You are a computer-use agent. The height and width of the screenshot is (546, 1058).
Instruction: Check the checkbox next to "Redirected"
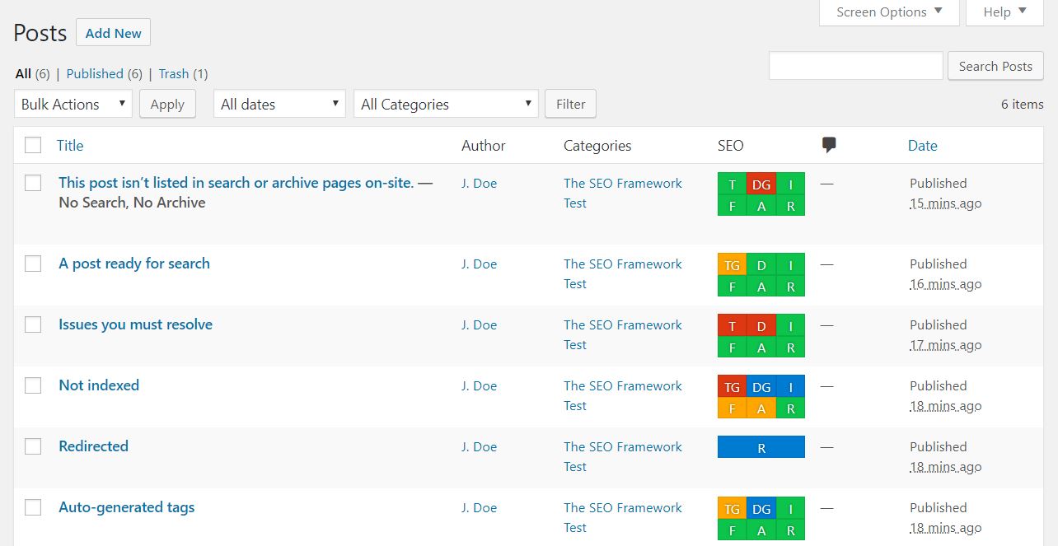coord(33,446)
